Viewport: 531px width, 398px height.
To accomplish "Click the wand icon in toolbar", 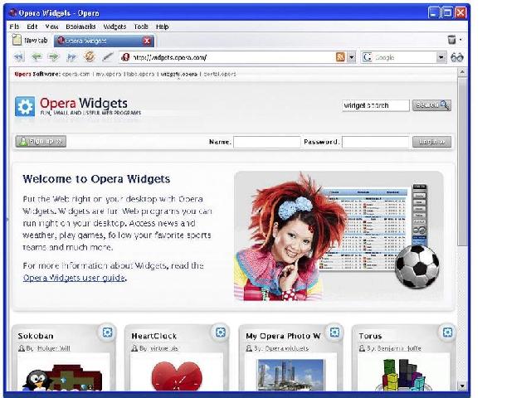I will click(108, 57).
